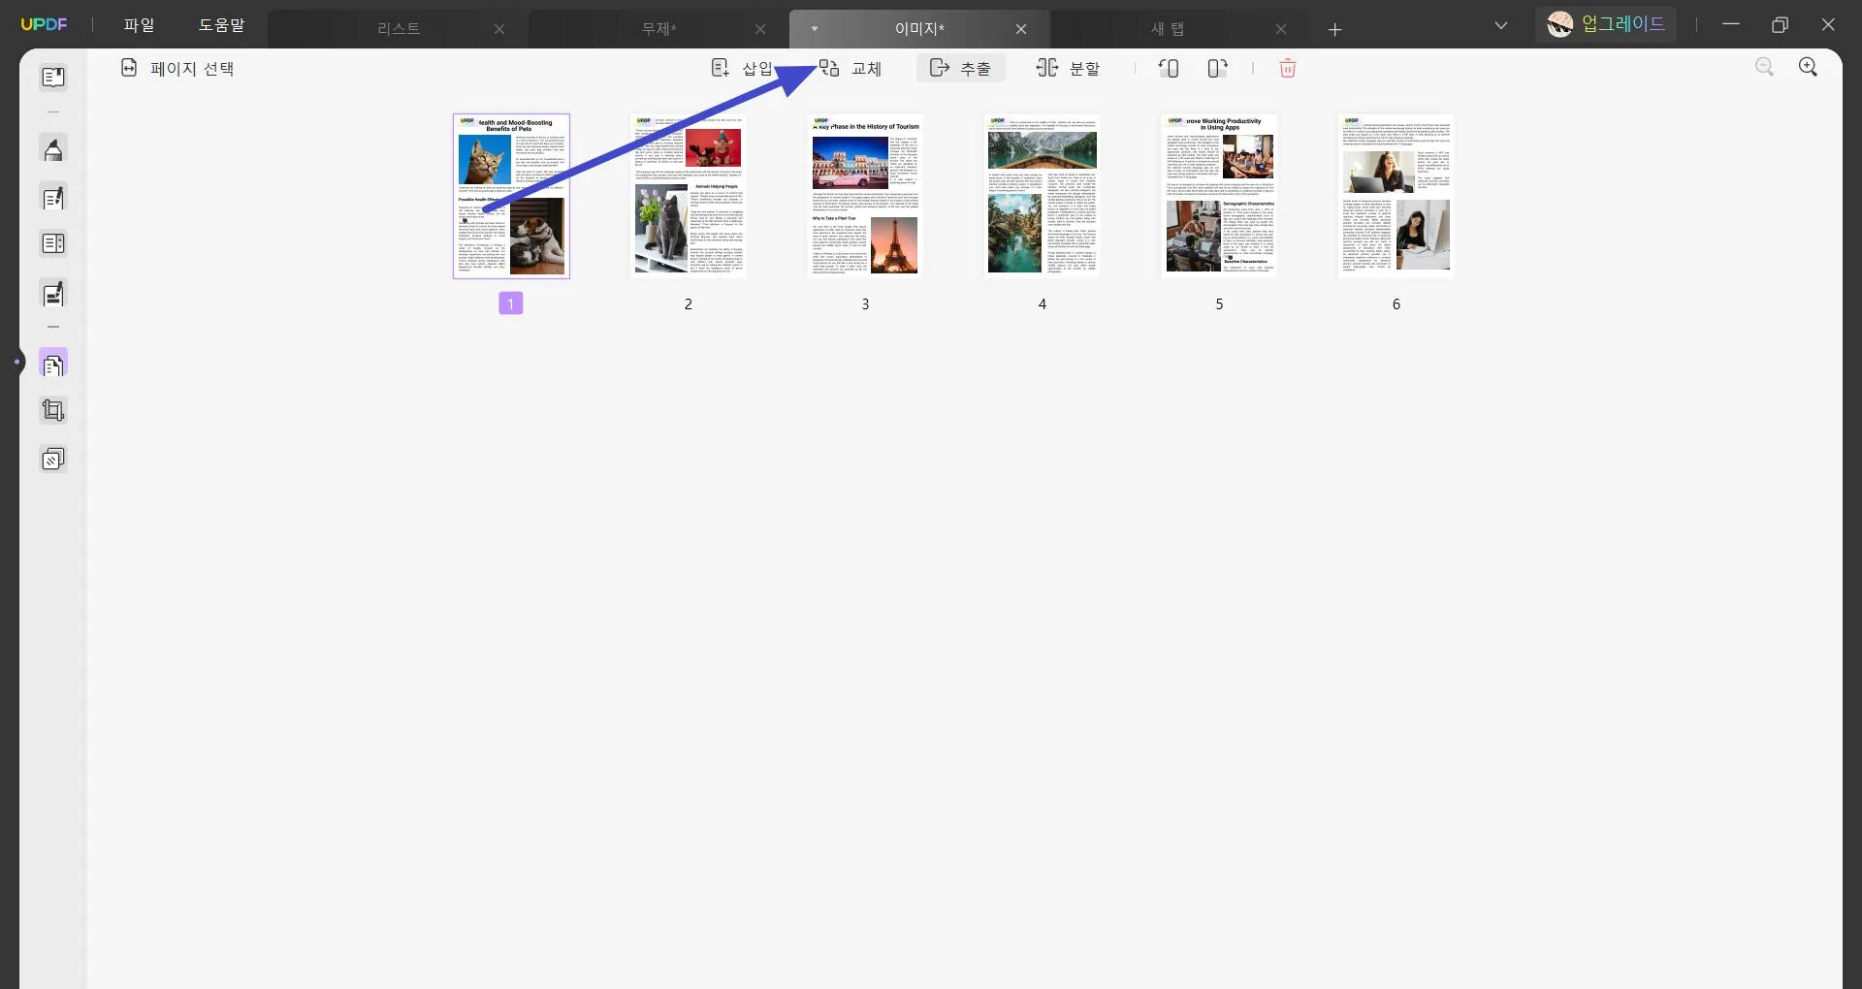1862x989 pixels.
Task: Click the page number 3 label
Action: click(x=865, y=304)
